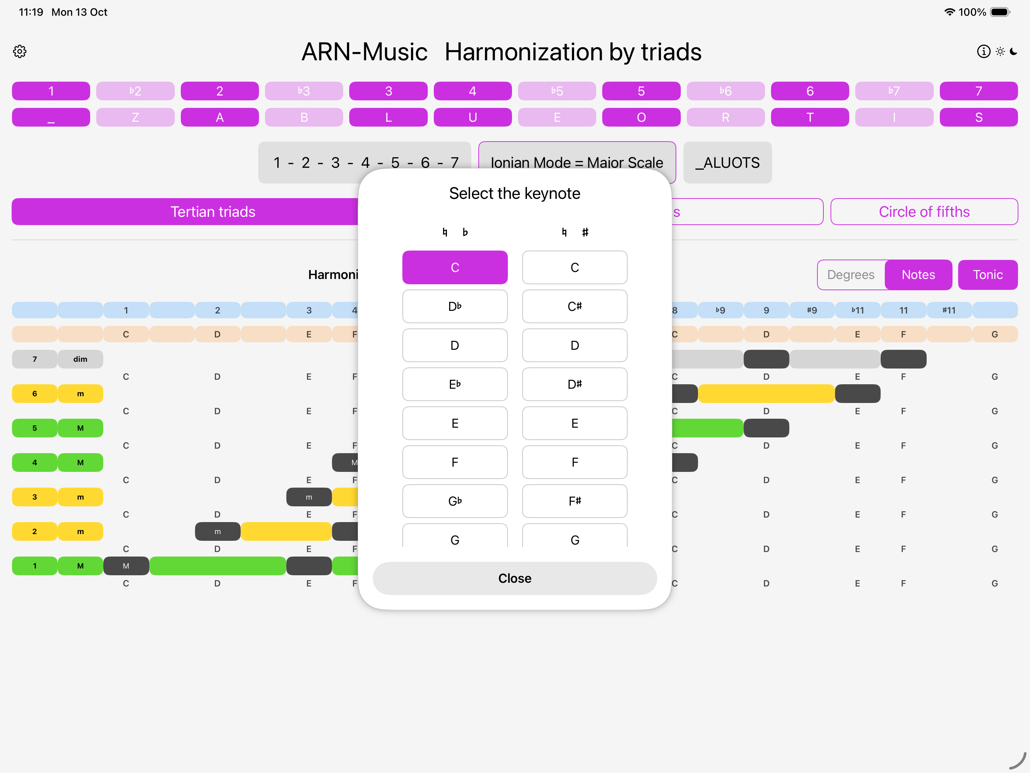This screenshot has height=773, width=1030.
Task: Tap the battery icon in status bar
Action: (999, 12)
